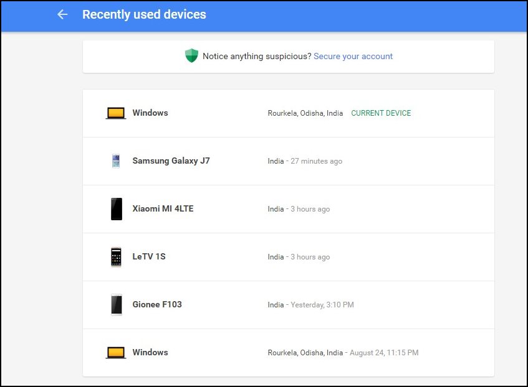This screenshot has height=387, width=528.
Task: Open LeTV 1S device entry
Action: (288, 257)
